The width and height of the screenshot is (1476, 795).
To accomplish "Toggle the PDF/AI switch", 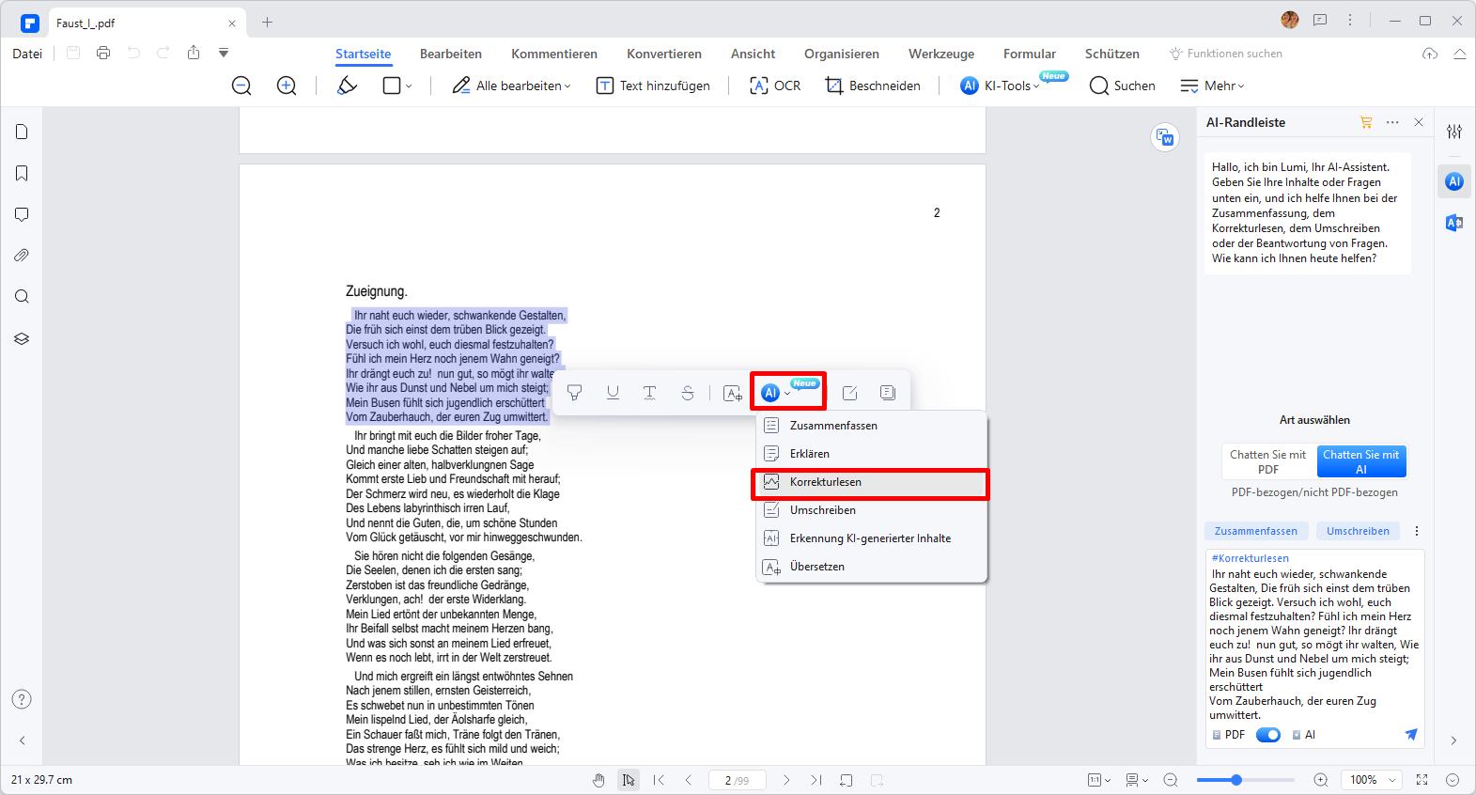I will [1268, 735].
